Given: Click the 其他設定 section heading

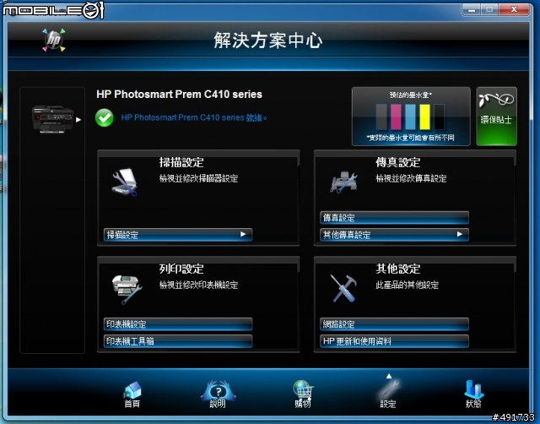Looking at the screenshot, I should [397, 269].
